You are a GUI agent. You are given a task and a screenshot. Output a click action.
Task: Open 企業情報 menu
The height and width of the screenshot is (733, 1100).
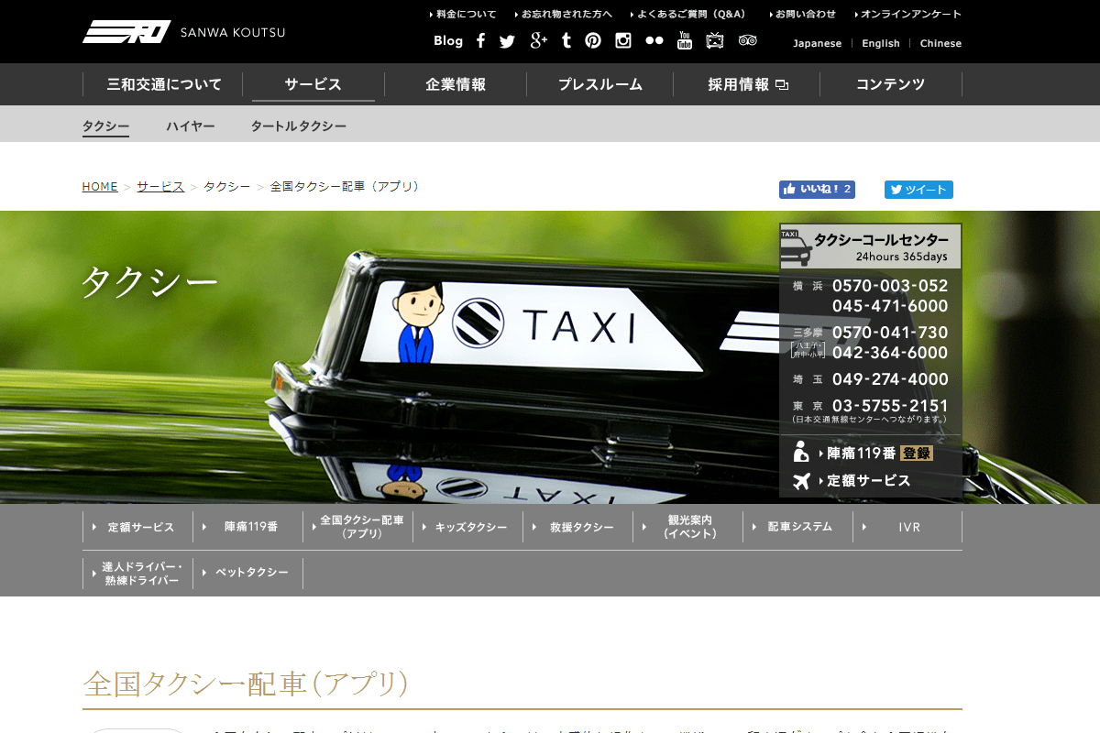(x=456, y=84)
